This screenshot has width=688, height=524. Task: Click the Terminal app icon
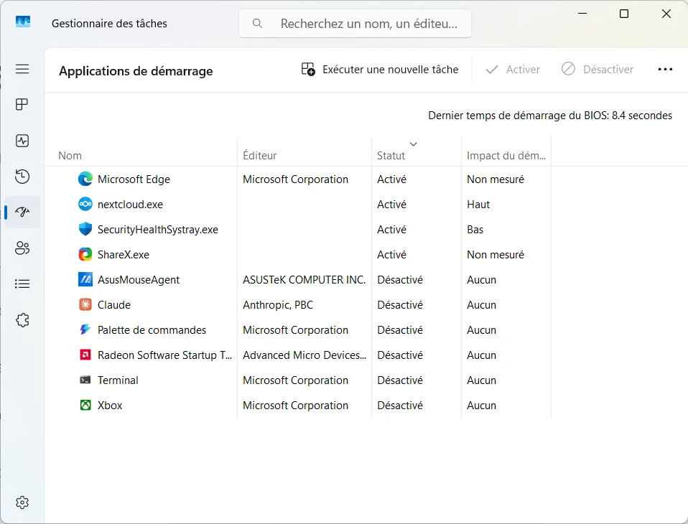[85, 380]
